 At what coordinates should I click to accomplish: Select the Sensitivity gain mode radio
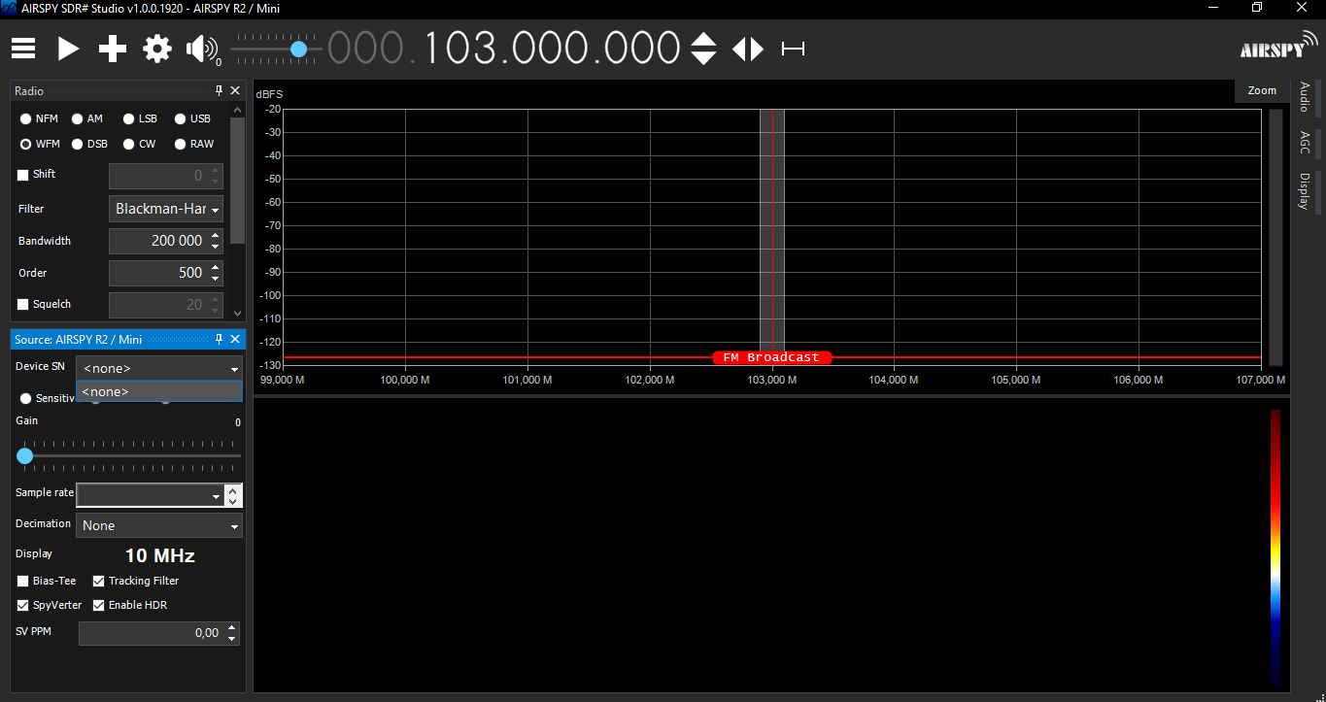(25, 398)
